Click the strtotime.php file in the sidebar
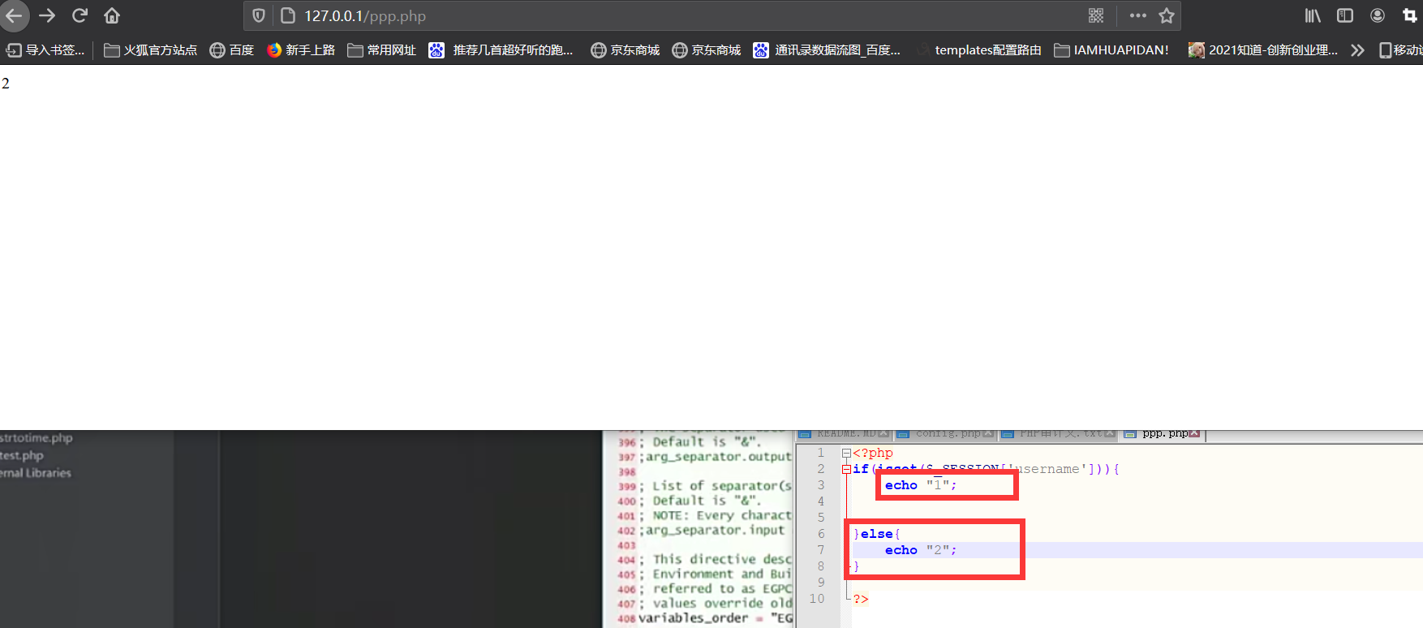 click(37, 438)
